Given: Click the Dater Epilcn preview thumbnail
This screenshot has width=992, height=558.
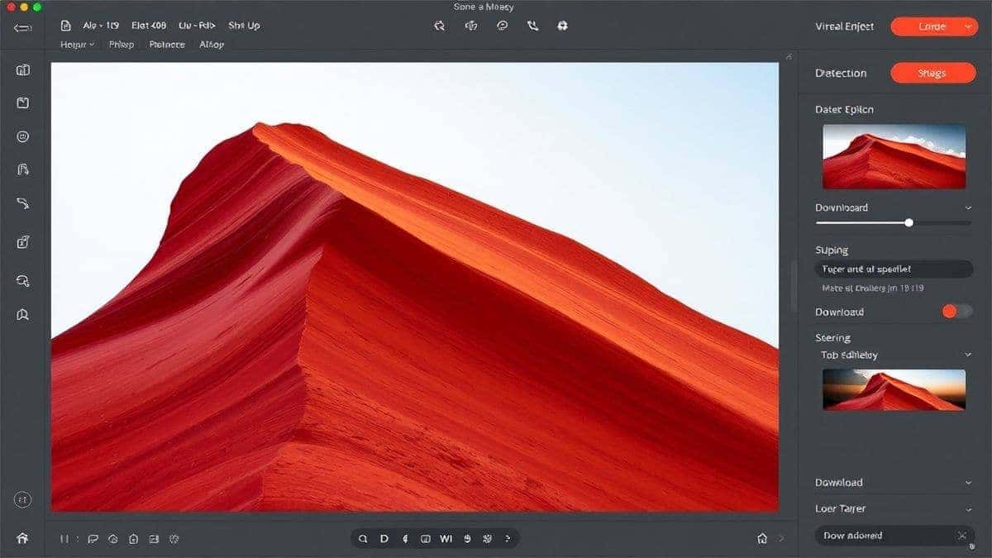Looking at the screenshot, I should pos(894,156).
